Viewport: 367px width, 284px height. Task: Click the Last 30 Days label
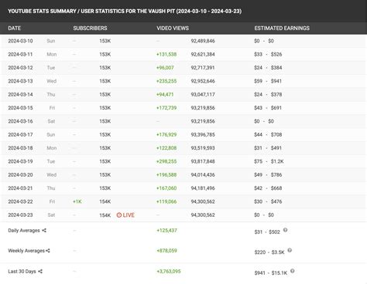[22, 271]
